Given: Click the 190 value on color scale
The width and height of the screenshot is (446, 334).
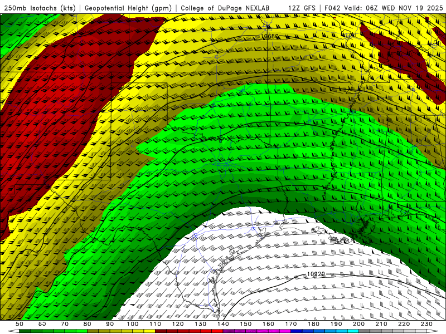Looking at the screenshot, I should click(336, 324).
